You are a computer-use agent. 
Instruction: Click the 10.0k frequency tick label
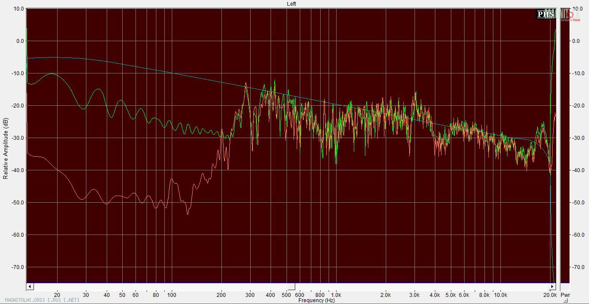[x=500, y=295]
